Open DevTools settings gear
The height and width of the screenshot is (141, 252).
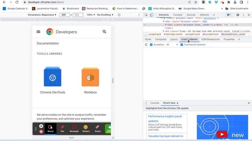[238, 15]
